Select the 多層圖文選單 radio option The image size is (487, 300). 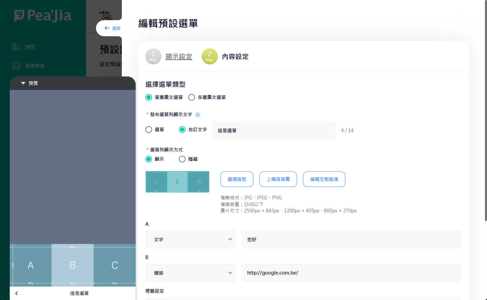tap(192, 97)
